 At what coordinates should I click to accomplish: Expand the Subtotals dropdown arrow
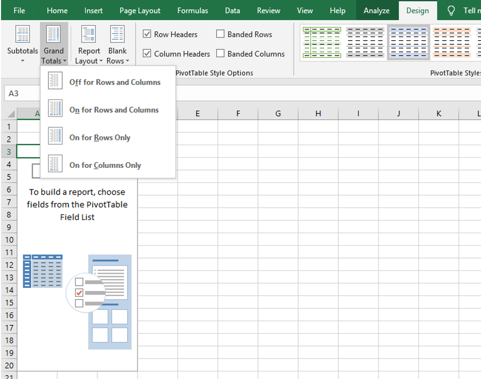point(23,61)
